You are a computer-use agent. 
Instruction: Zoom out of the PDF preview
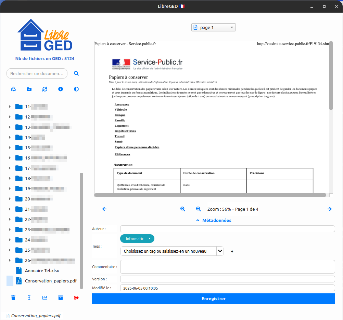[x=198, y=209]
